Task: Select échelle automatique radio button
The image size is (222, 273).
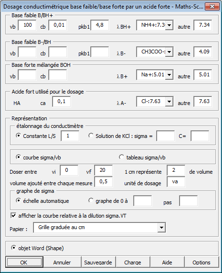Action: (18, 200)
